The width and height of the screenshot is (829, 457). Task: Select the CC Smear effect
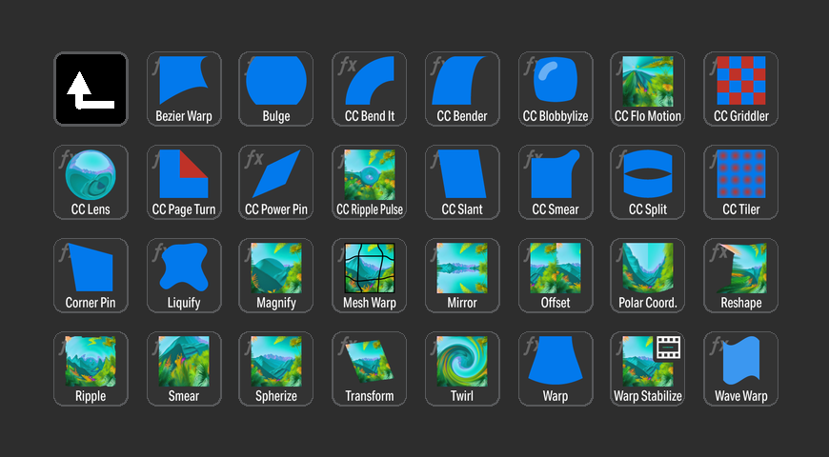click(556, 182)
